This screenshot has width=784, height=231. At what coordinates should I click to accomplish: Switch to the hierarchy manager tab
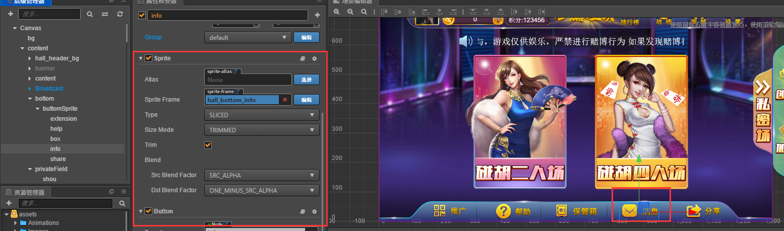click(x=25, y=2)
